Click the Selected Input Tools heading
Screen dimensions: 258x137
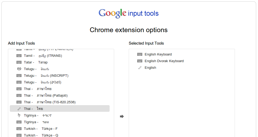pyautogui.click(x=146, y=43)
